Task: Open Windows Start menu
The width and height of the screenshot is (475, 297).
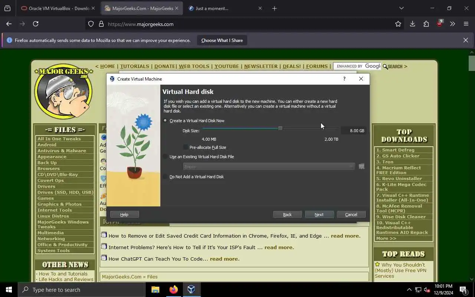Action: point(9,290)
